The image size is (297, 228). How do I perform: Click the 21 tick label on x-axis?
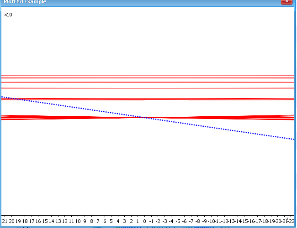click(5, 220)
